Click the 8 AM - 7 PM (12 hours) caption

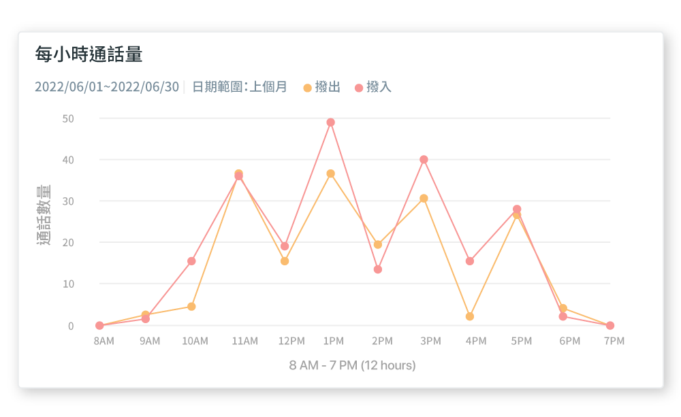(352, 365)
